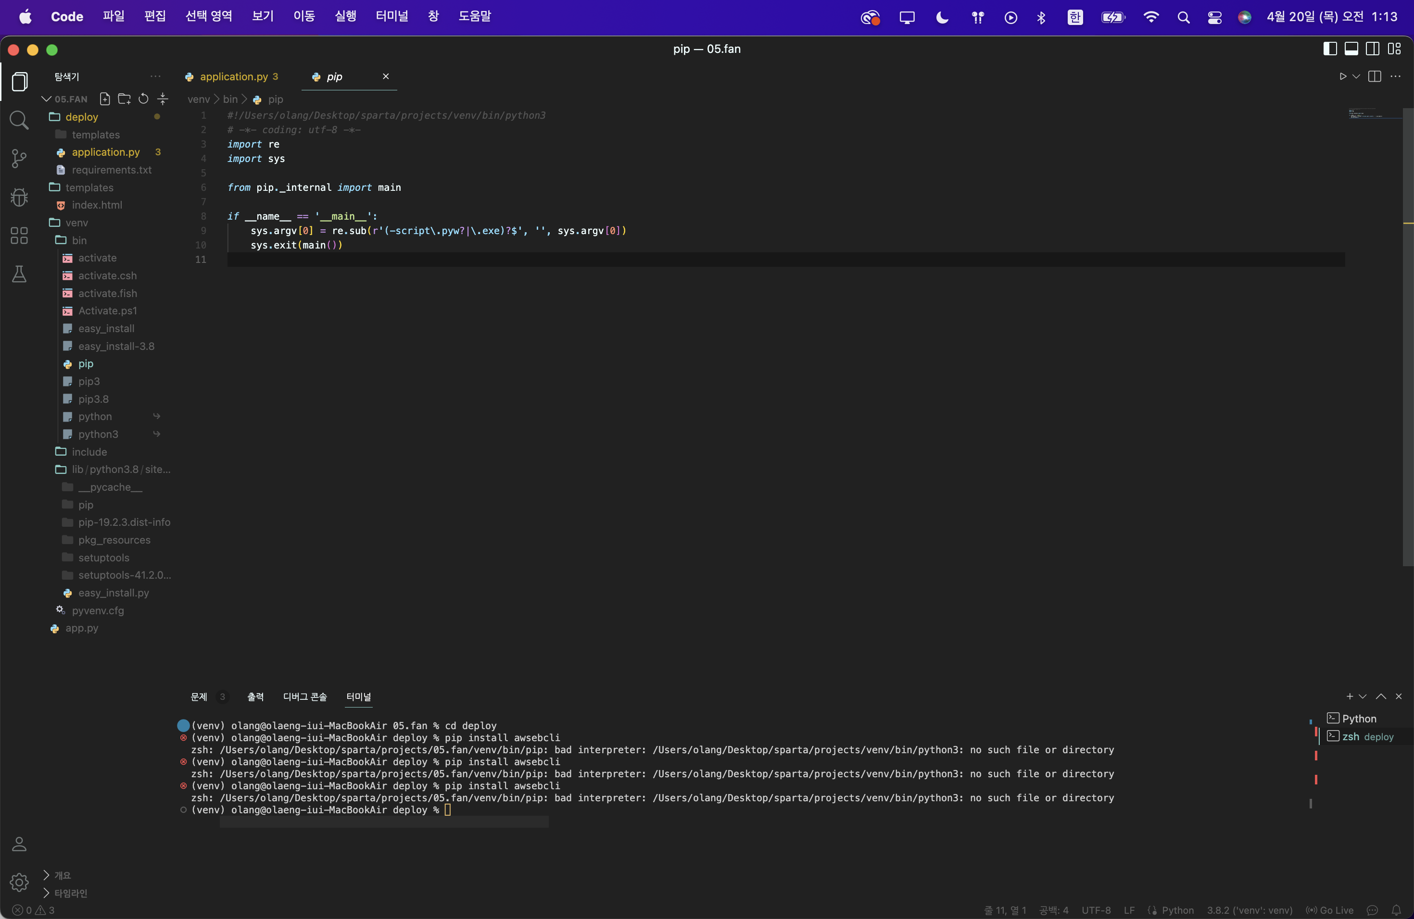Switch to the 디버그 콘솔 tab

click(305, 696)
